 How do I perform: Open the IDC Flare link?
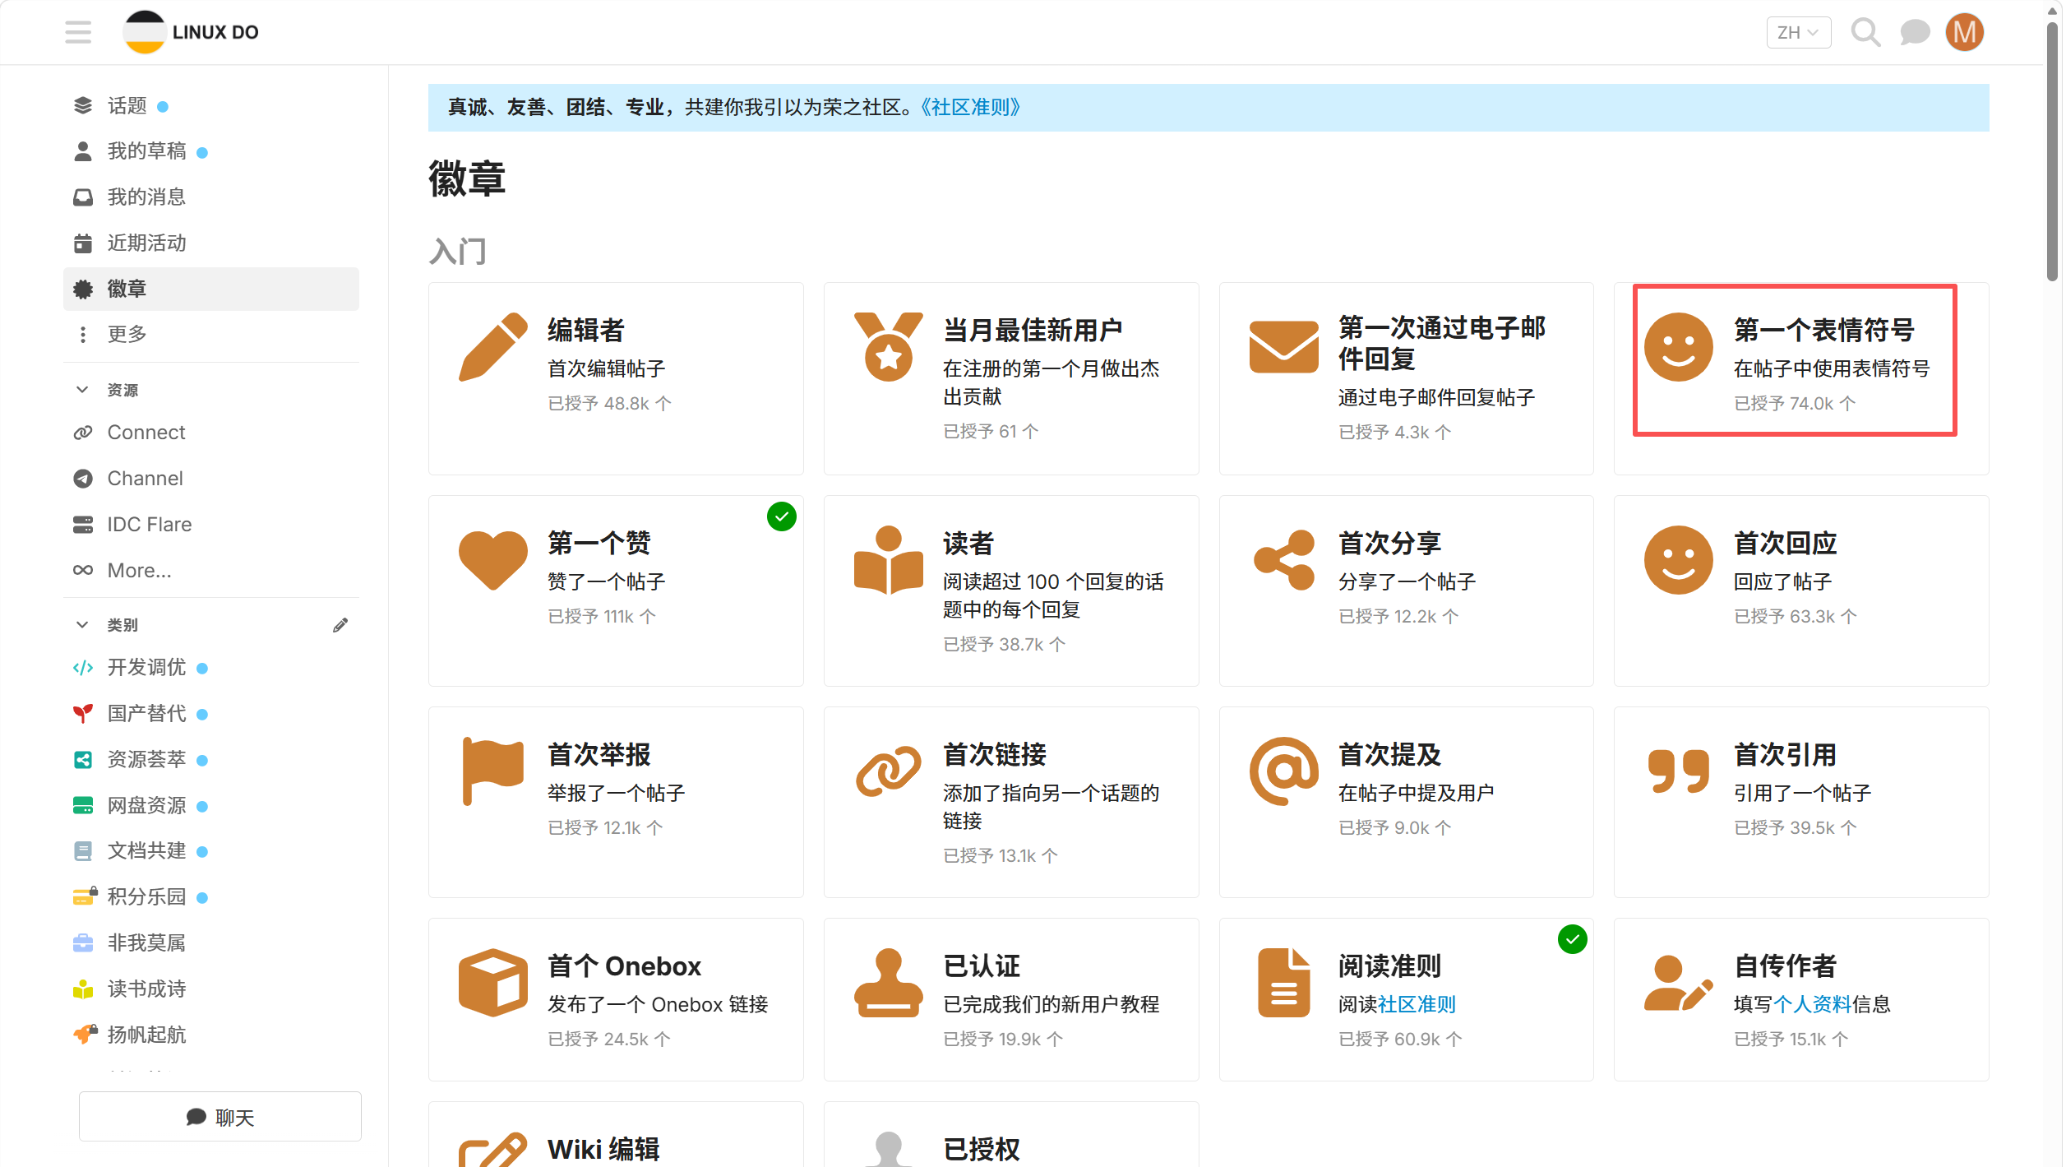pyautogui.click(x=210, y=524)
